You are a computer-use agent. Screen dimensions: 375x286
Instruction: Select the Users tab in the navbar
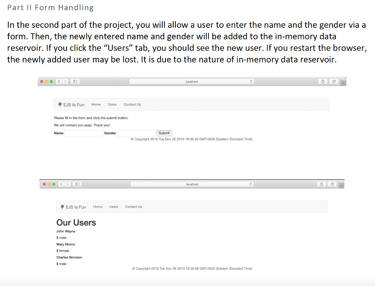click(x=112, y=104)
